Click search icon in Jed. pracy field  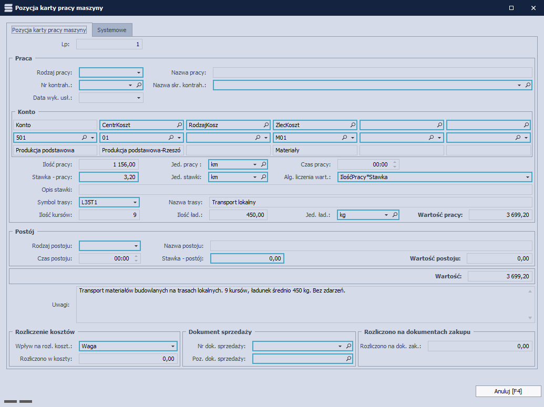(263, 164)
